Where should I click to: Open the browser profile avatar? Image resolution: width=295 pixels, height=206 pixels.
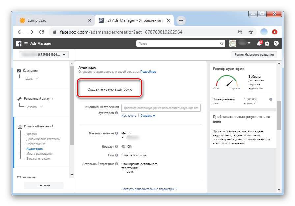(264, 32)
